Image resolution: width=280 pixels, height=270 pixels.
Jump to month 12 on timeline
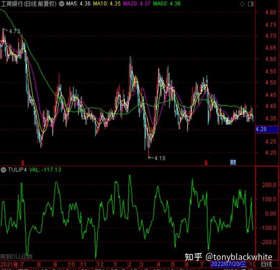click(x=100, y=264)
